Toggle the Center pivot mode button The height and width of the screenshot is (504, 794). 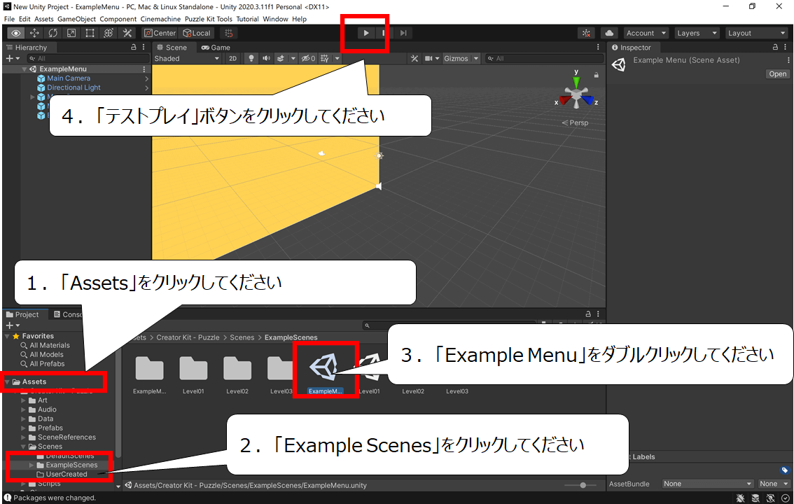(x=160, y=33)
